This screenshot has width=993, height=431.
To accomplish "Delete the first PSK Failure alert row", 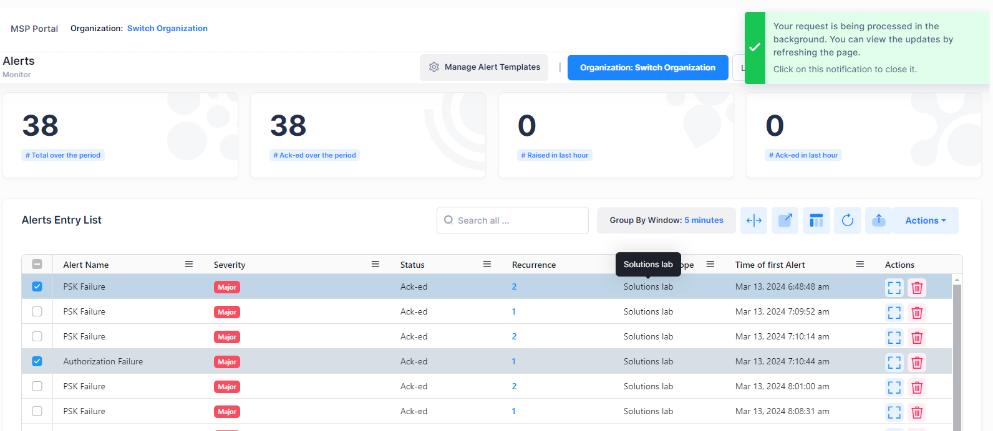I will [916, 288].
